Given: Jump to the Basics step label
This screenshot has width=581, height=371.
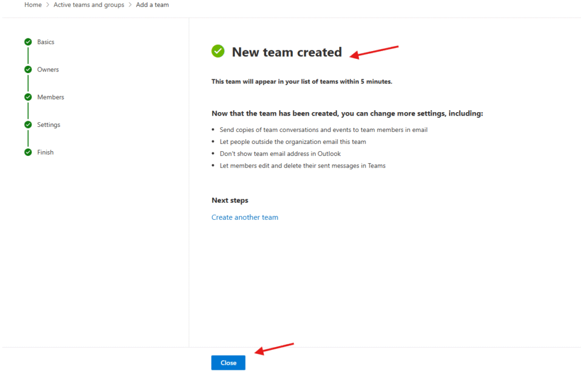Looking at the screenshot, I should [46, 42].
